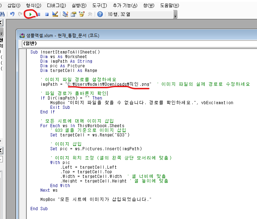Open Visual Basic Help question mark icon

(x=100, y=14)
